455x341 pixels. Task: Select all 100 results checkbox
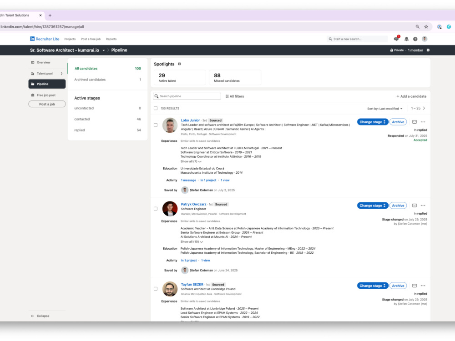pos(156,109)
